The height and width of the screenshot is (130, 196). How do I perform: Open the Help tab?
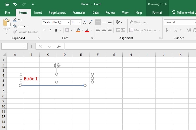[x=139, y=12]
